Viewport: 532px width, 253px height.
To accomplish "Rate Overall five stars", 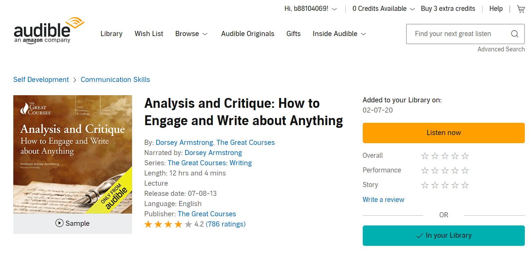I will [465, 156].
